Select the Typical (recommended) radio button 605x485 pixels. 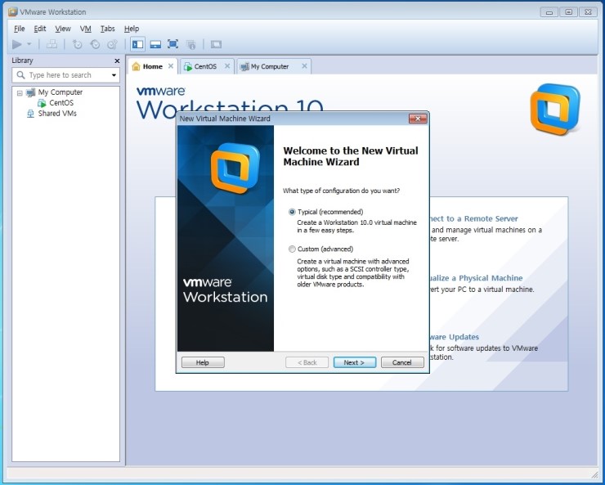pos(292,212)
